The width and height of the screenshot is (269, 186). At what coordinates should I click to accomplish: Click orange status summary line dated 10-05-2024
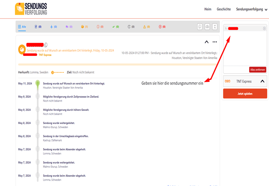pos(70,50)
